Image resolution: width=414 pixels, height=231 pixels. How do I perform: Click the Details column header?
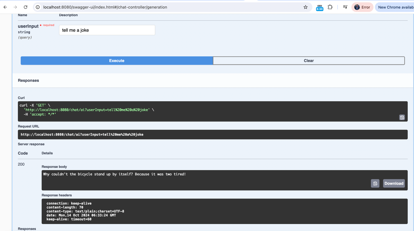(x=47, y=153)
